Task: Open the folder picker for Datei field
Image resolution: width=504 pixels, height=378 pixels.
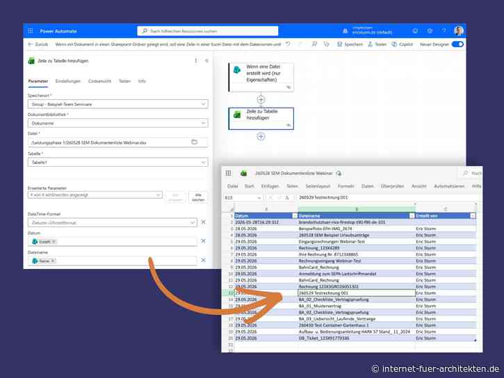Action: (194, 142)
